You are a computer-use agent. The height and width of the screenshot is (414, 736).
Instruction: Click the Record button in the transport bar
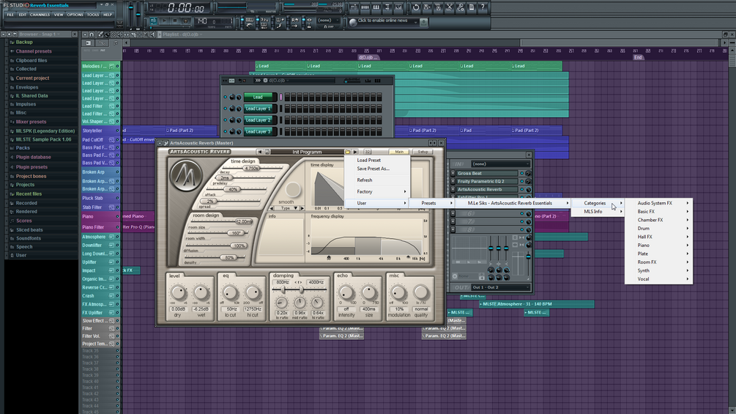186,21
